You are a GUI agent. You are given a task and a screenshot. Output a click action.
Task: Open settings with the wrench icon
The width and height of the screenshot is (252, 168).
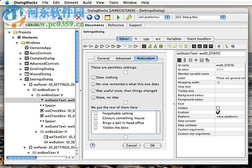[x=129, y=17]
